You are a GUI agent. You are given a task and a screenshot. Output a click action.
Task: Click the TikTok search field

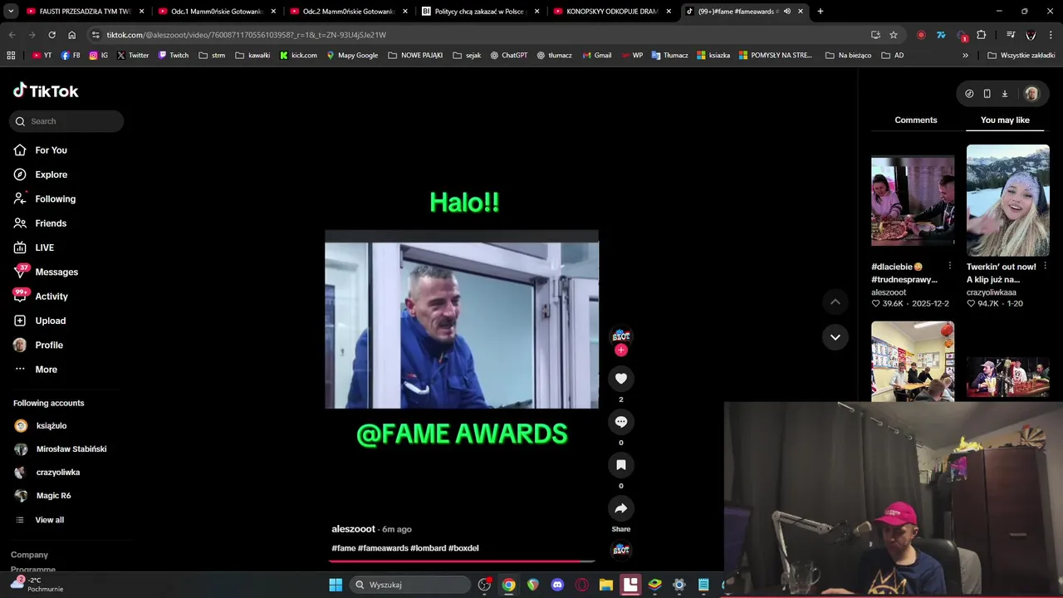[x=66, y=121]
